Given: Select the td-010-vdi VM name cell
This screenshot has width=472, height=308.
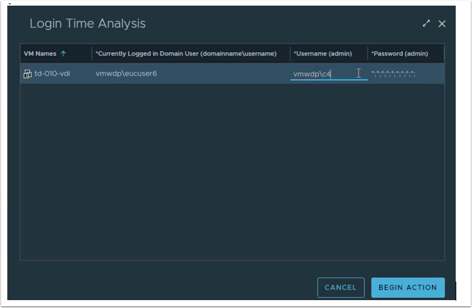Looking at the screenshot, I should click(52, 74).
